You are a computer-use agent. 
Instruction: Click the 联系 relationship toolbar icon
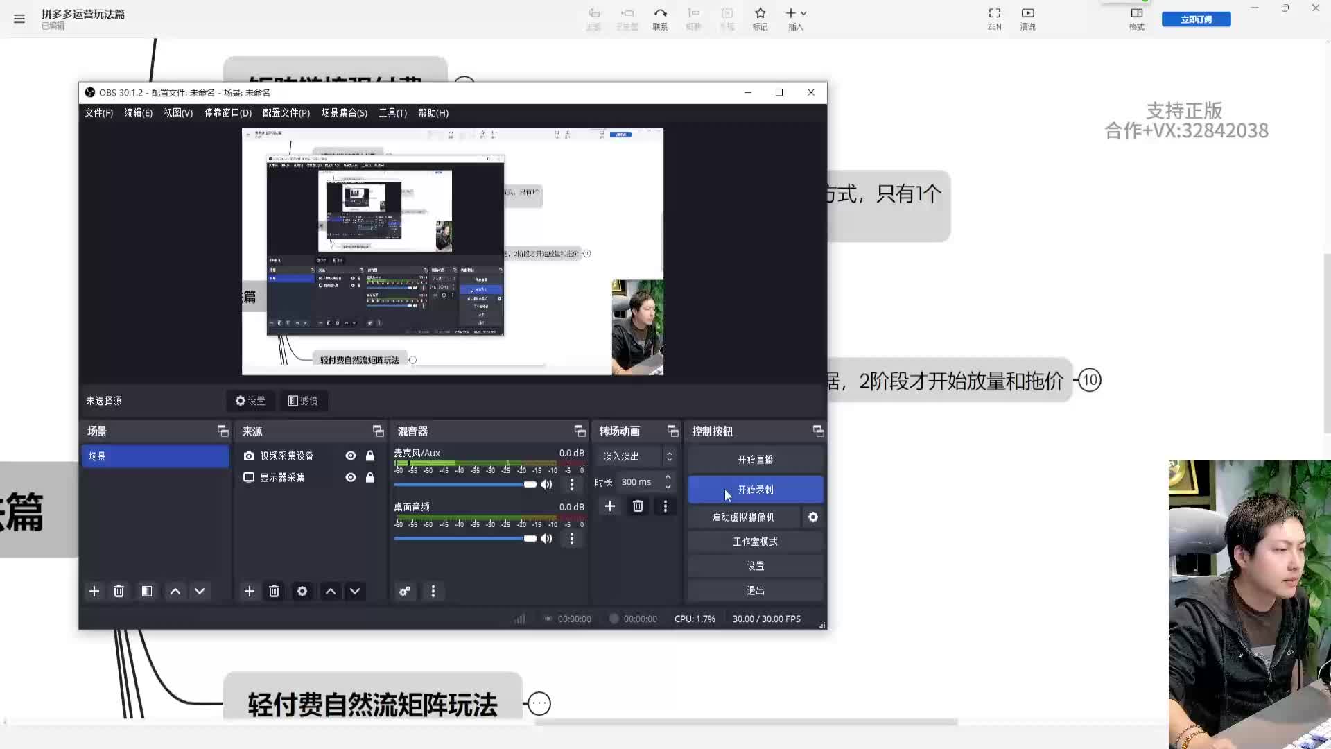(660, 19)
